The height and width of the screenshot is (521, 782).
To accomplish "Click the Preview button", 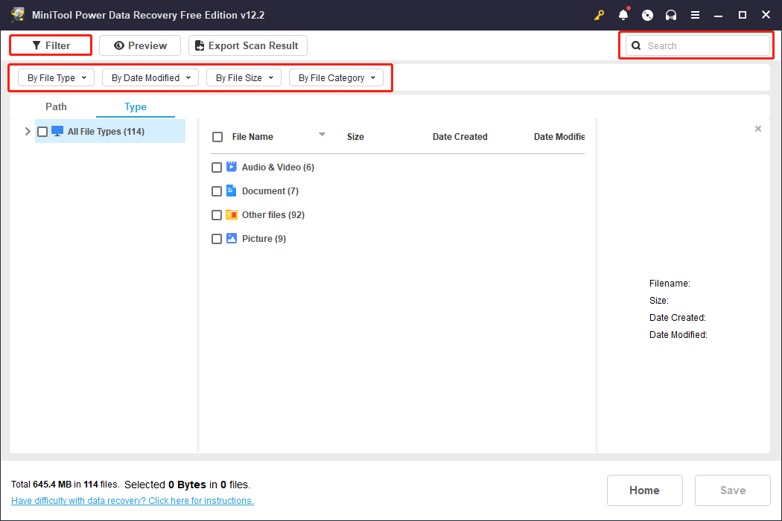I will (x=140, y=45).
